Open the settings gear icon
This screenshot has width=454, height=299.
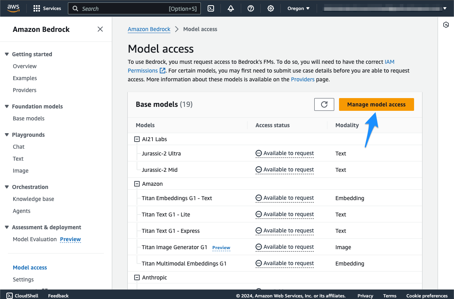point(271,8)
